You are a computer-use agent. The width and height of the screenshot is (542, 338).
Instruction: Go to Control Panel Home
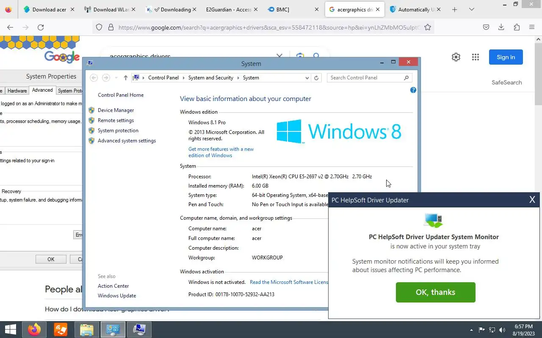pos(121,95)
